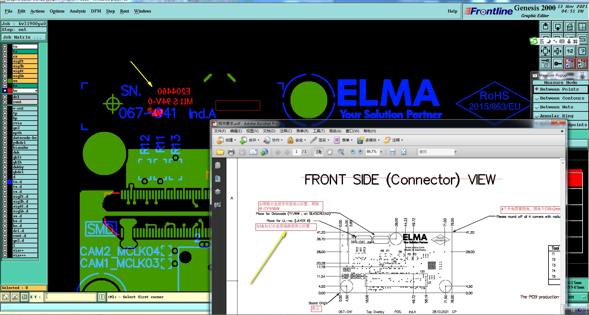This screenshot has width=589, height=315.
Task: Open the Pages panel in Acrobat sidebar
Action: click(x=218, y=165)
